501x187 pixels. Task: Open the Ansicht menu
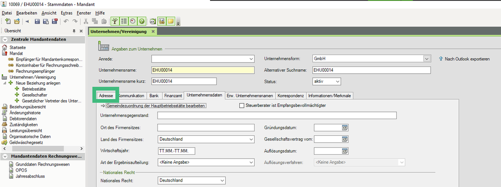49,13
